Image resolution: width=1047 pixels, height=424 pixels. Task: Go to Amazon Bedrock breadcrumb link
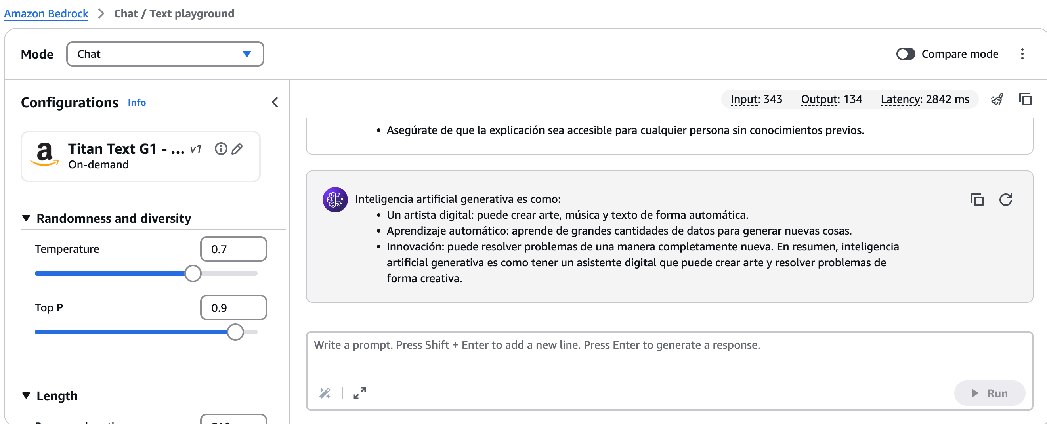(46, 13)
